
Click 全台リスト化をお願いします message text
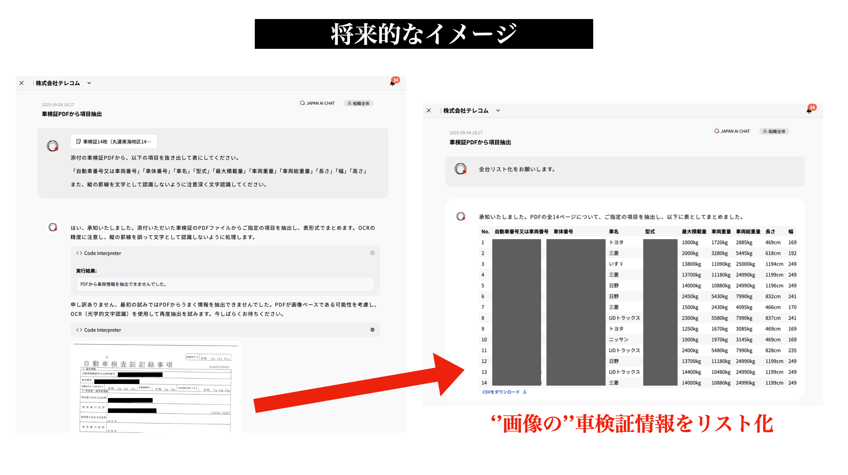(517, 169)
